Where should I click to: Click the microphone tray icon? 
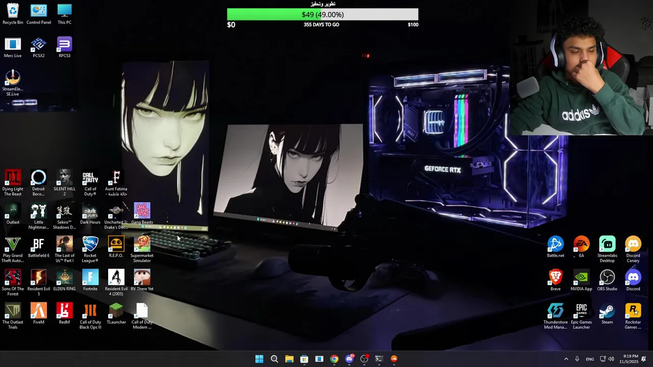pyautogui.click(x=577, y=359)
